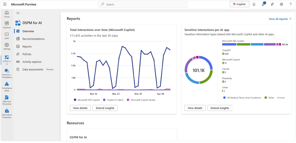Click the Recommendations menu icon
The image size is (296, 143).
pos(18,39)
